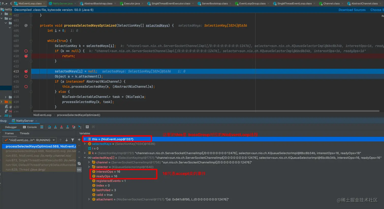384x209 pixels.
Task: Click the Step Over debugger icon
Action: point(49,127)
